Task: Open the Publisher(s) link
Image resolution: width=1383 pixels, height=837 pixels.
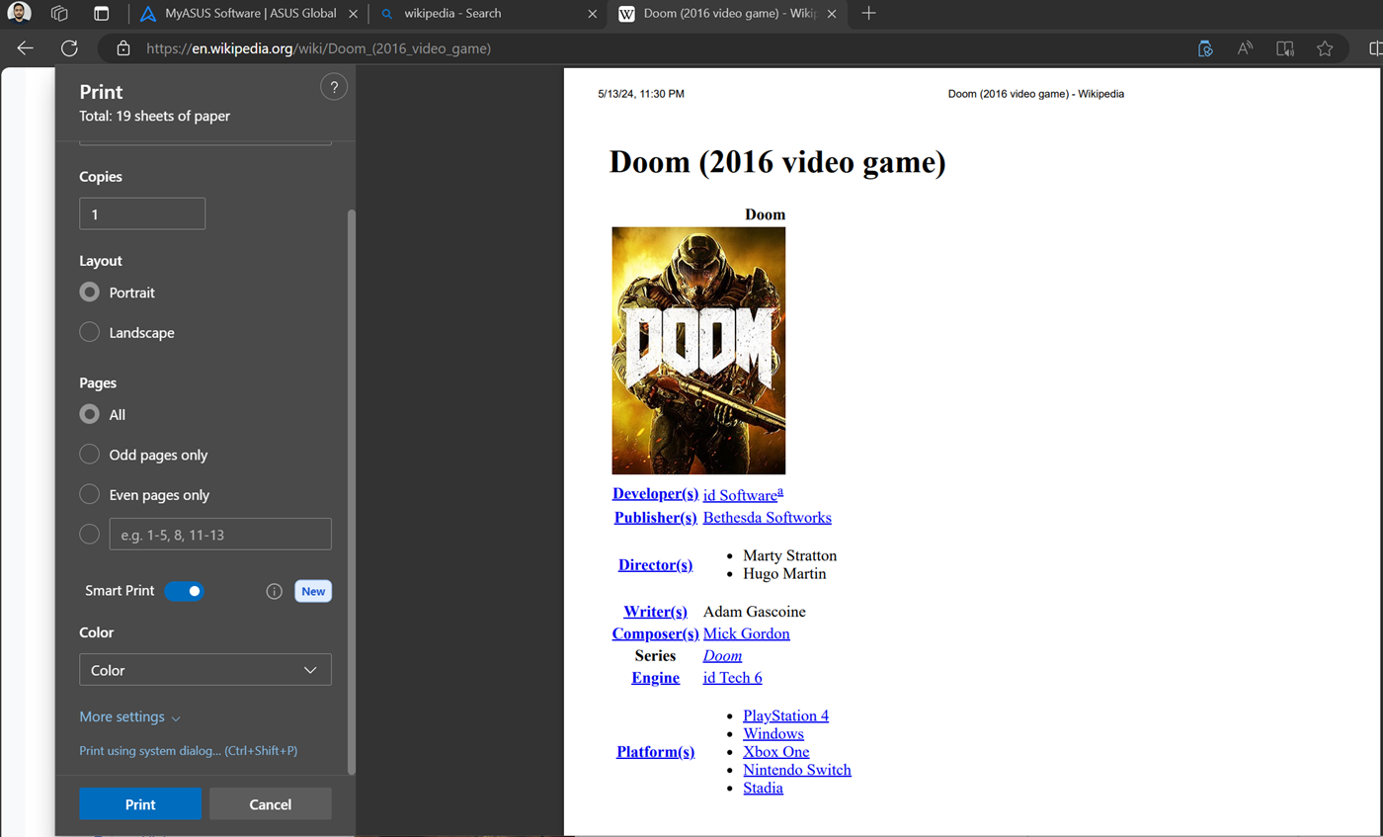Action: (x=657, y=517)
